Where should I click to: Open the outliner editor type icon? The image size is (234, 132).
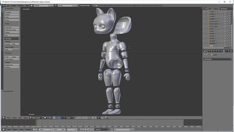(x=205, y=9)
